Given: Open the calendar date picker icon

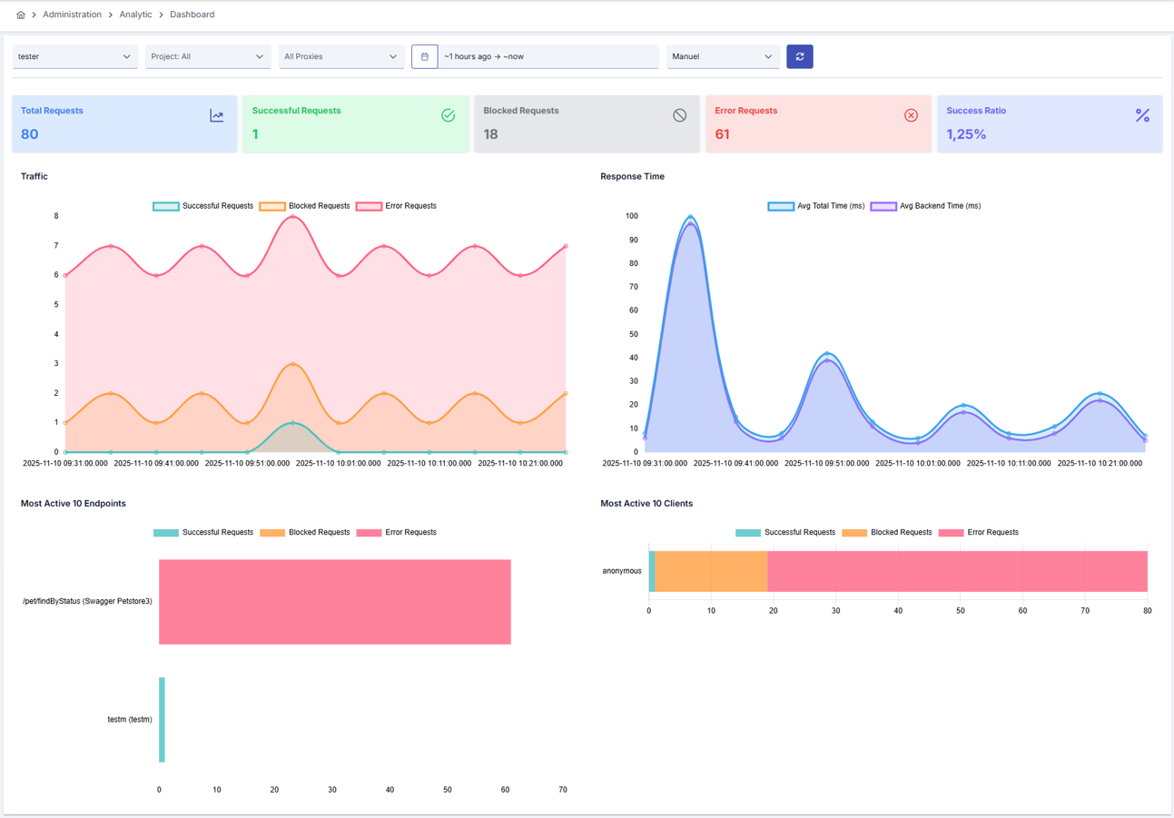Looking at the screenshot, I should coord(424,56).
